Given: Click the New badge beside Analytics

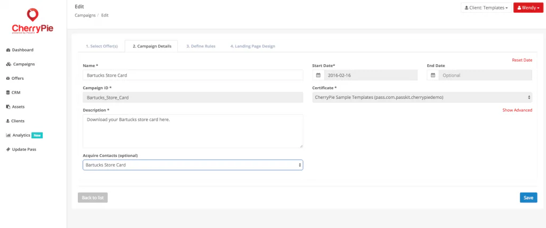Looking at the screenshot, I should 37,136.
